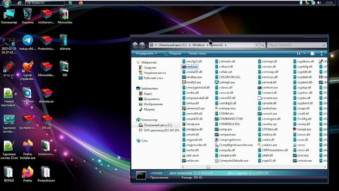Screen dimensions: 339x191
Task: Select the 000.zip archive on desktop
Action: click(x=46, y=122)
